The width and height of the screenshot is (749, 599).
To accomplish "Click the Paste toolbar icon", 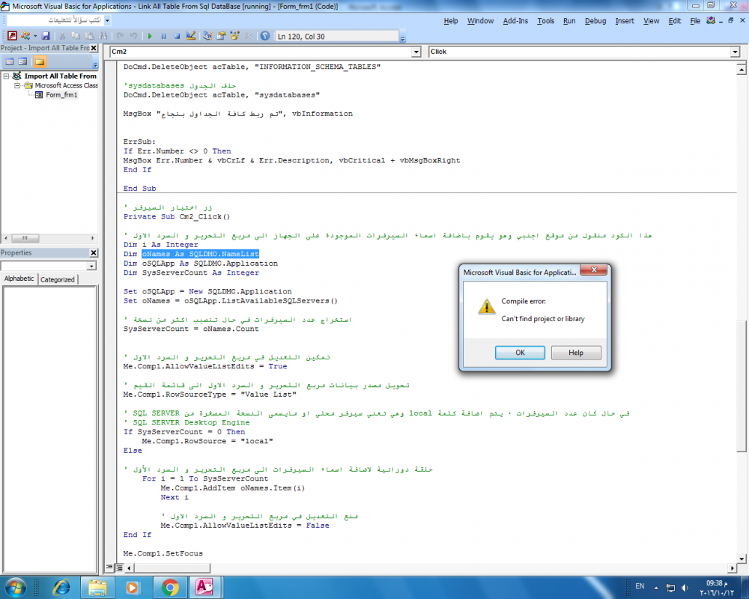I will (89, 36).
